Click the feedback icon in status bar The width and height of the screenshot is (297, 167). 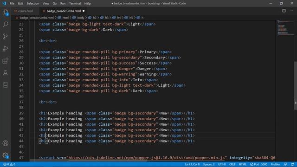pyautogui.click(x=285, y=164)
